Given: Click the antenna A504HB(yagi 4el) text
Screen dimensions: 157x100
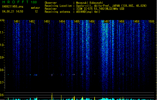Looking at the screenshot, I should [x=88, y=12].
